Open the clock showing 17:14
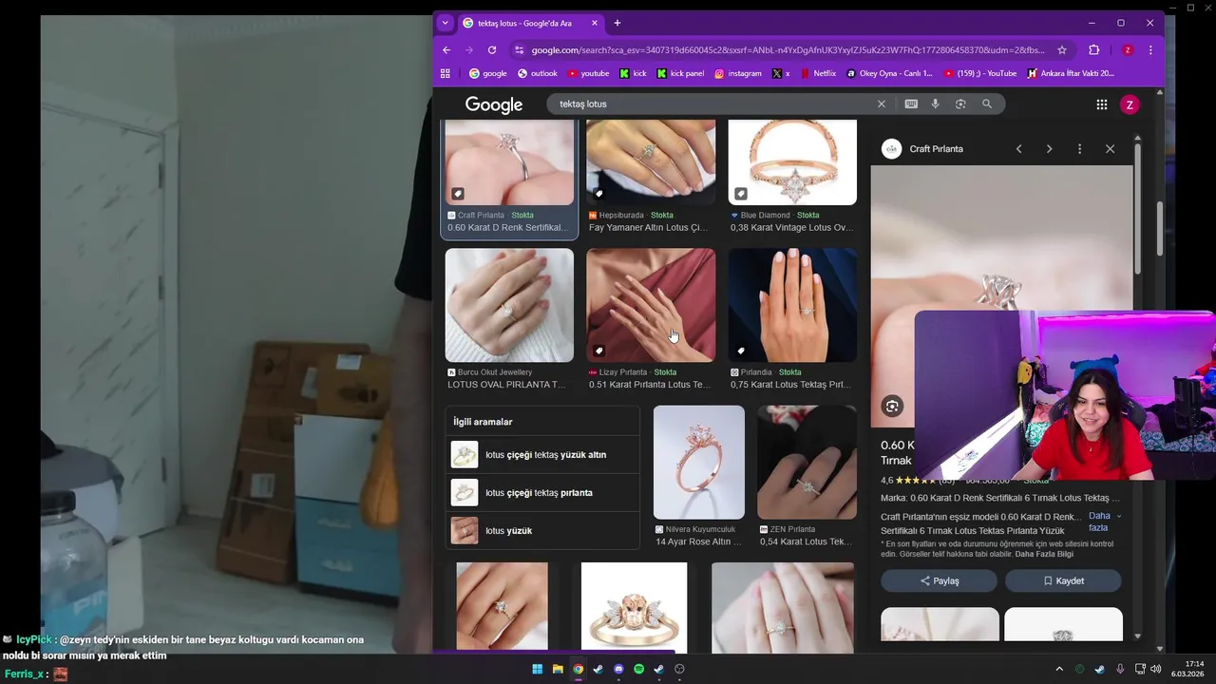1216x684 pixels. pyautogui.click(x=1187, y=669)
